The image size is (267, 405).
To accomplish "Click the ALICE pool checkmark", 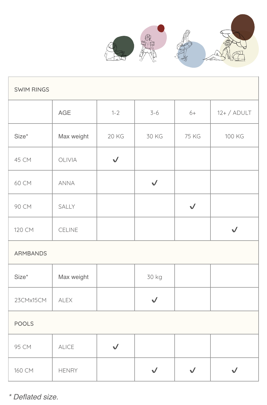I will (116, 347).
